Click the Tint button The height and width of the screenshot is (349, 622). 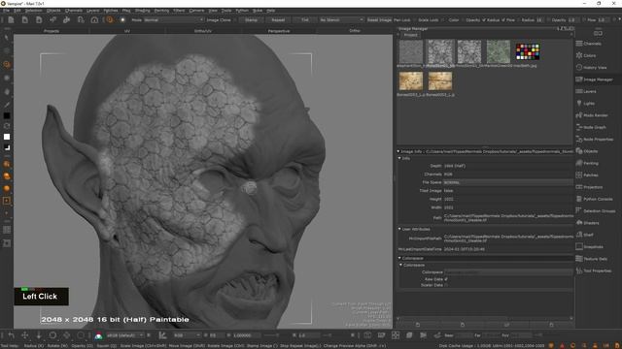[304, 19]
